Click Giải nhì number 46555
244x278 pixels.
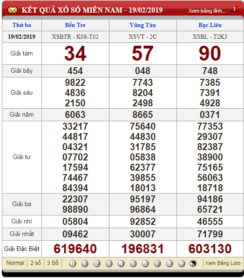[210, 222]
